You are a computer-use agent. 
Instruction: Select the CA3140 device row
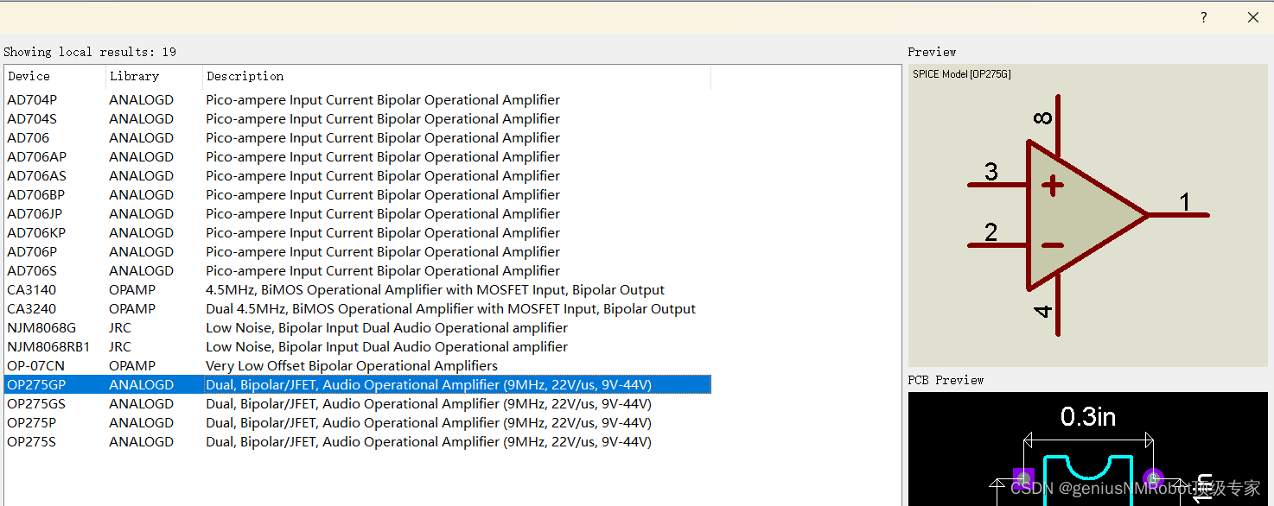coord(358,290)
